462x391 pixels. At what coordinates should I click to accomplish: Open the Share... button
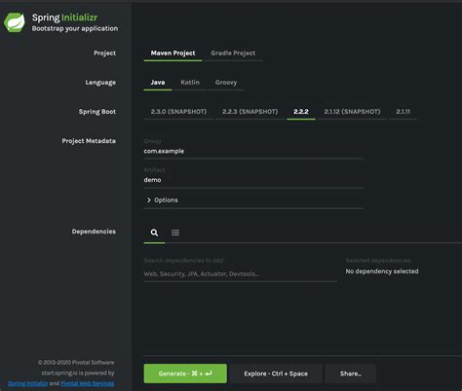click(351, 373)
